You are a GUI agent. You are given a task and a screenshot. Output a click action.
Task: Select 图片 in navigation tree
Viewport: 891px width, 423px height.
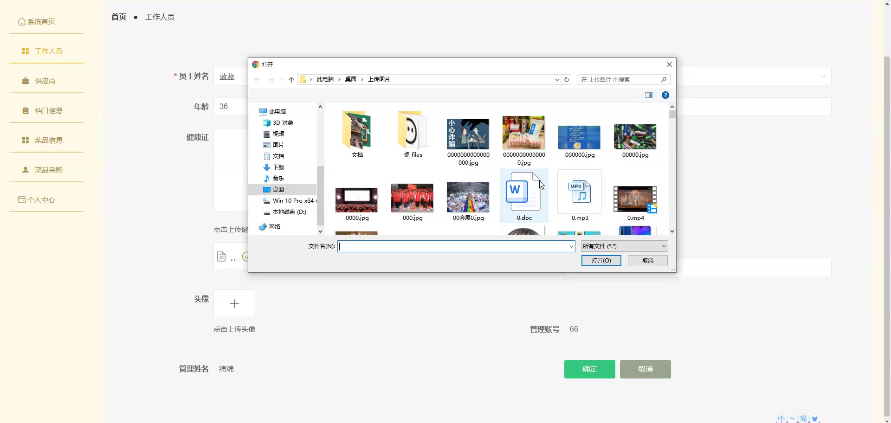pyautogui.click(x=274, y=145)
